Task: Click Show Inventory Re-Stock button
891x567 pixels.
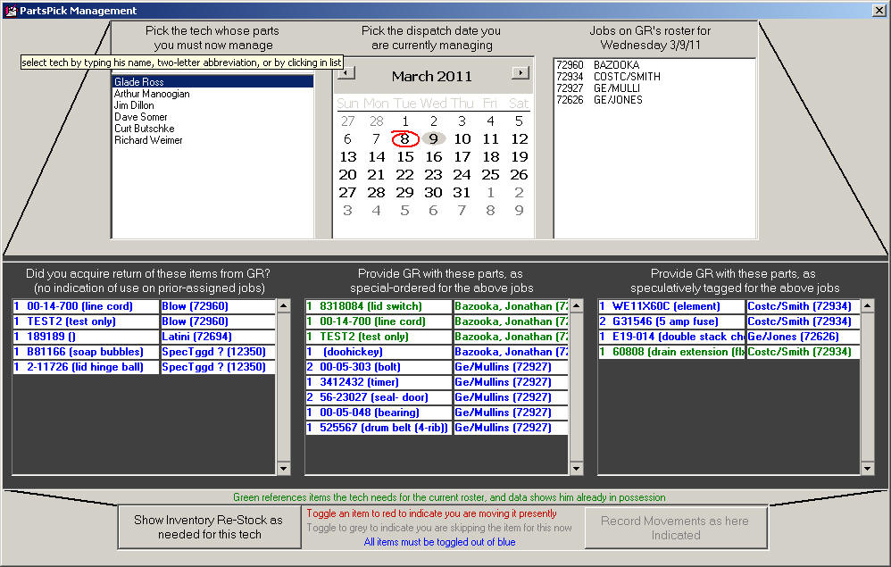Action: pos(208,527)
